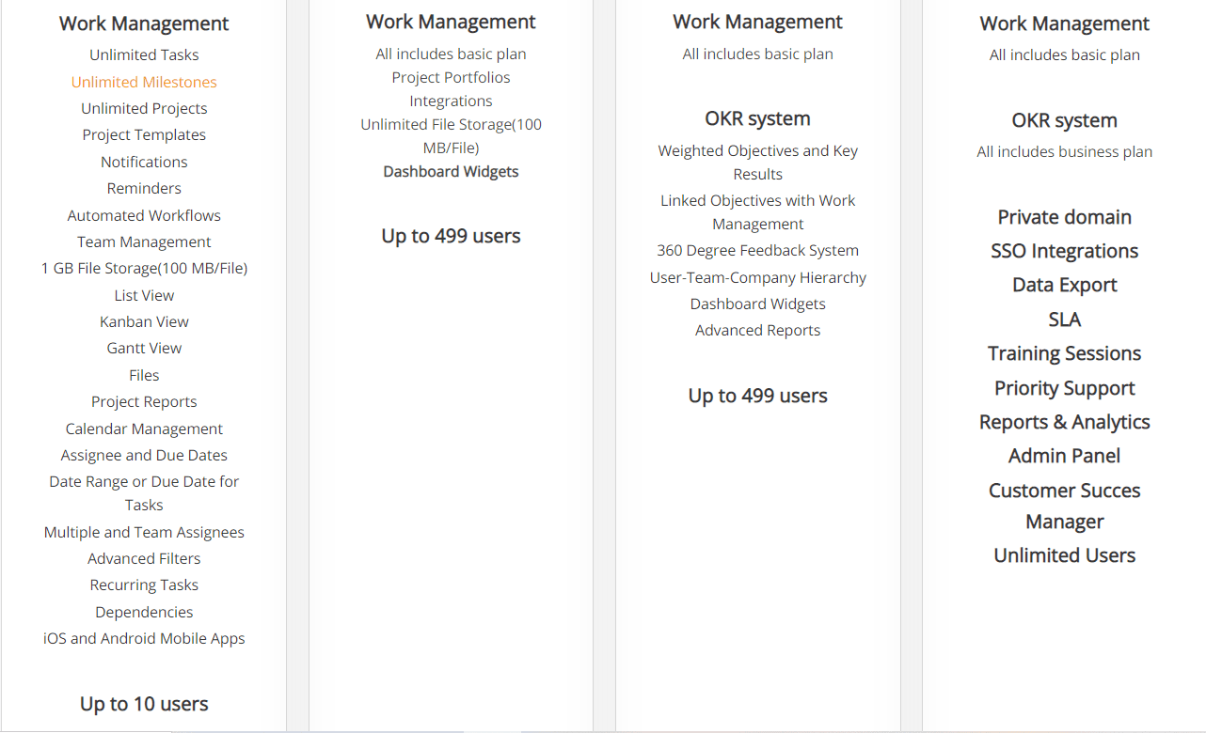Select the SSO Integrations feature
This screenshot has height=733, width=1206.
(x=1064, y=251)
